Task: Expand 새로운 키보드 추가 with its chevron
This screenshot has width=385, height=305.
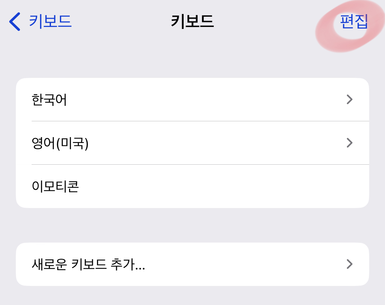Action: [x=349, y=264]
